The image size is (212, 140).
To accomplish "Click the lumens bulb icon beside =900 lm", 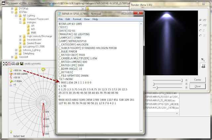I will (11, 70).
